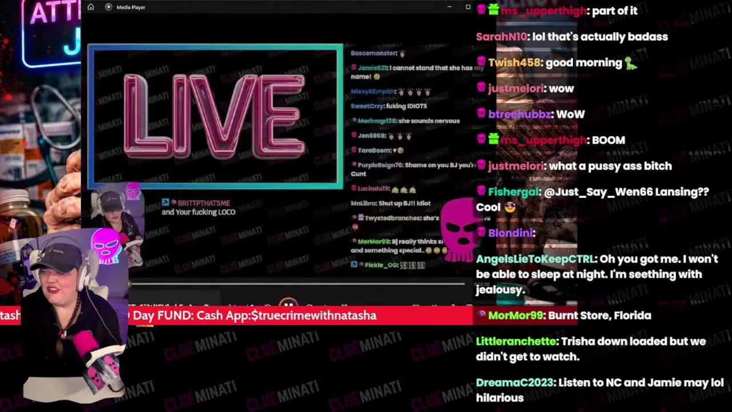The image size is (732, 412).
Task: Click the green gift badge beside 'part of it'
Action: [494, 10]
